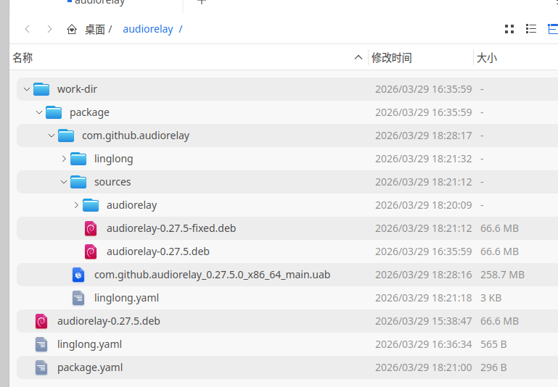Image resolution: width=558 pixels, height=387 pixels.
Task: Select the sources folder name
Action: (x=112, y=182)
